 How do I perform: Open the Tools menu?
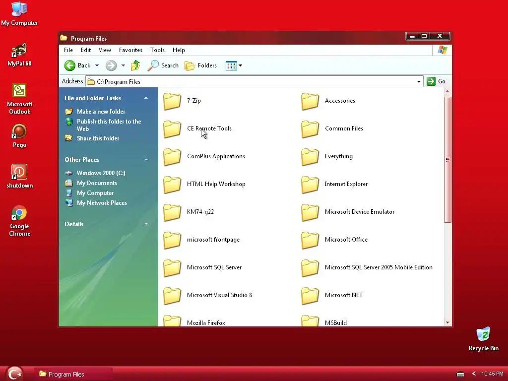pyautogui.click(x=157, y=50)
